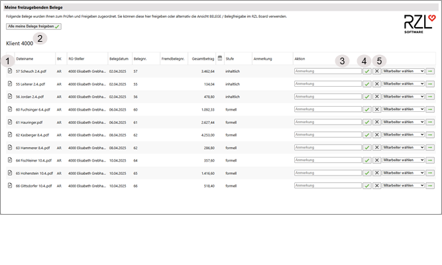Image resolution: width=442 pixels, height=265 pixels.
Task: Approve 61 Hauringer.pdf with the green checkmark
Action: 367,122
